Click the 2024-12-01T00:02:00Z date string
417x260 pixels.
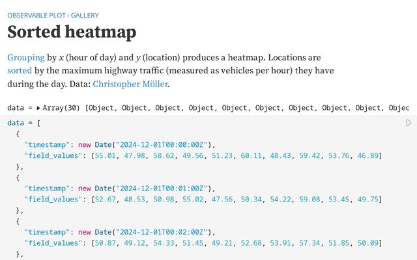pyautogui.click(x=163, y=232)
